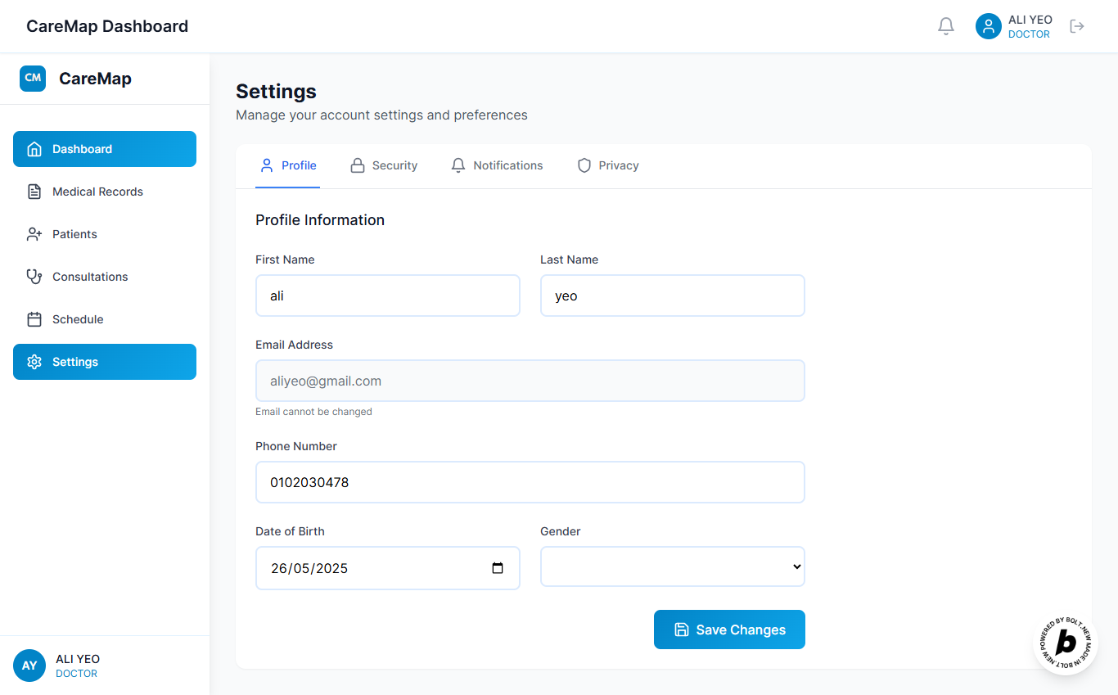Image resolution: width=1118 pixels, height=695 pixels.
Task: Click the AY avatar in sidebar footer
Action: tap(29, 666)
